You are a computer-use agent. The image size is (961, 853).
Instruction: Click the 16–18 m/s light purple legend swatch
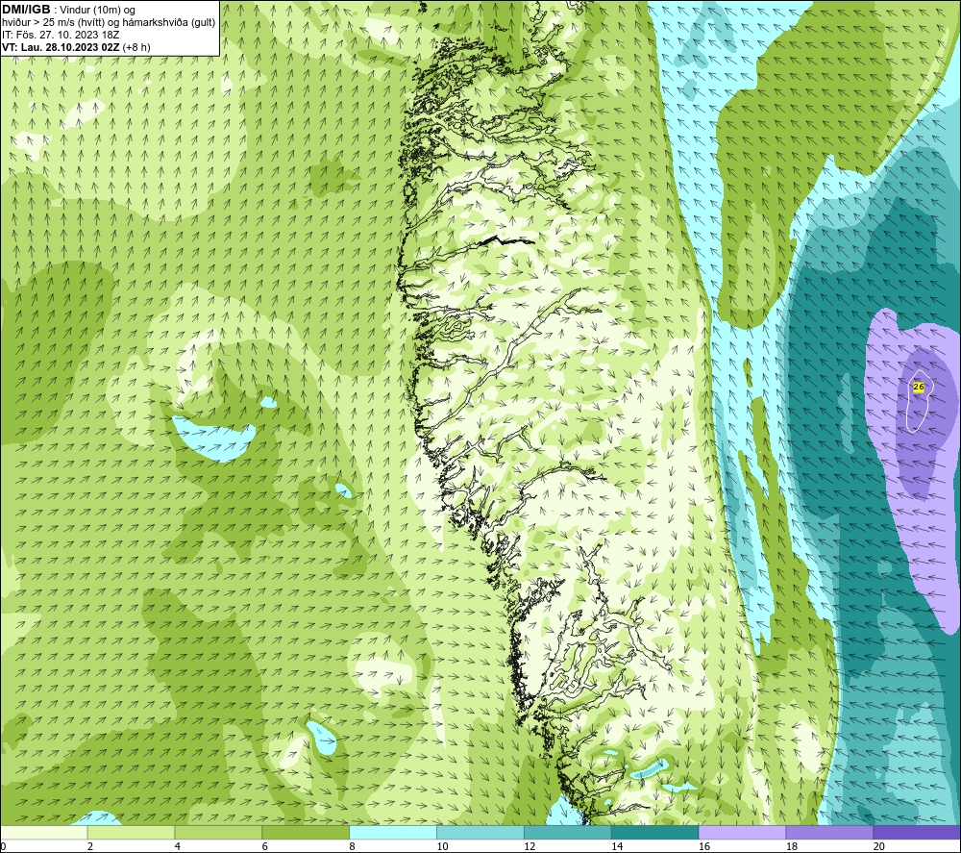tap(742, 833)
